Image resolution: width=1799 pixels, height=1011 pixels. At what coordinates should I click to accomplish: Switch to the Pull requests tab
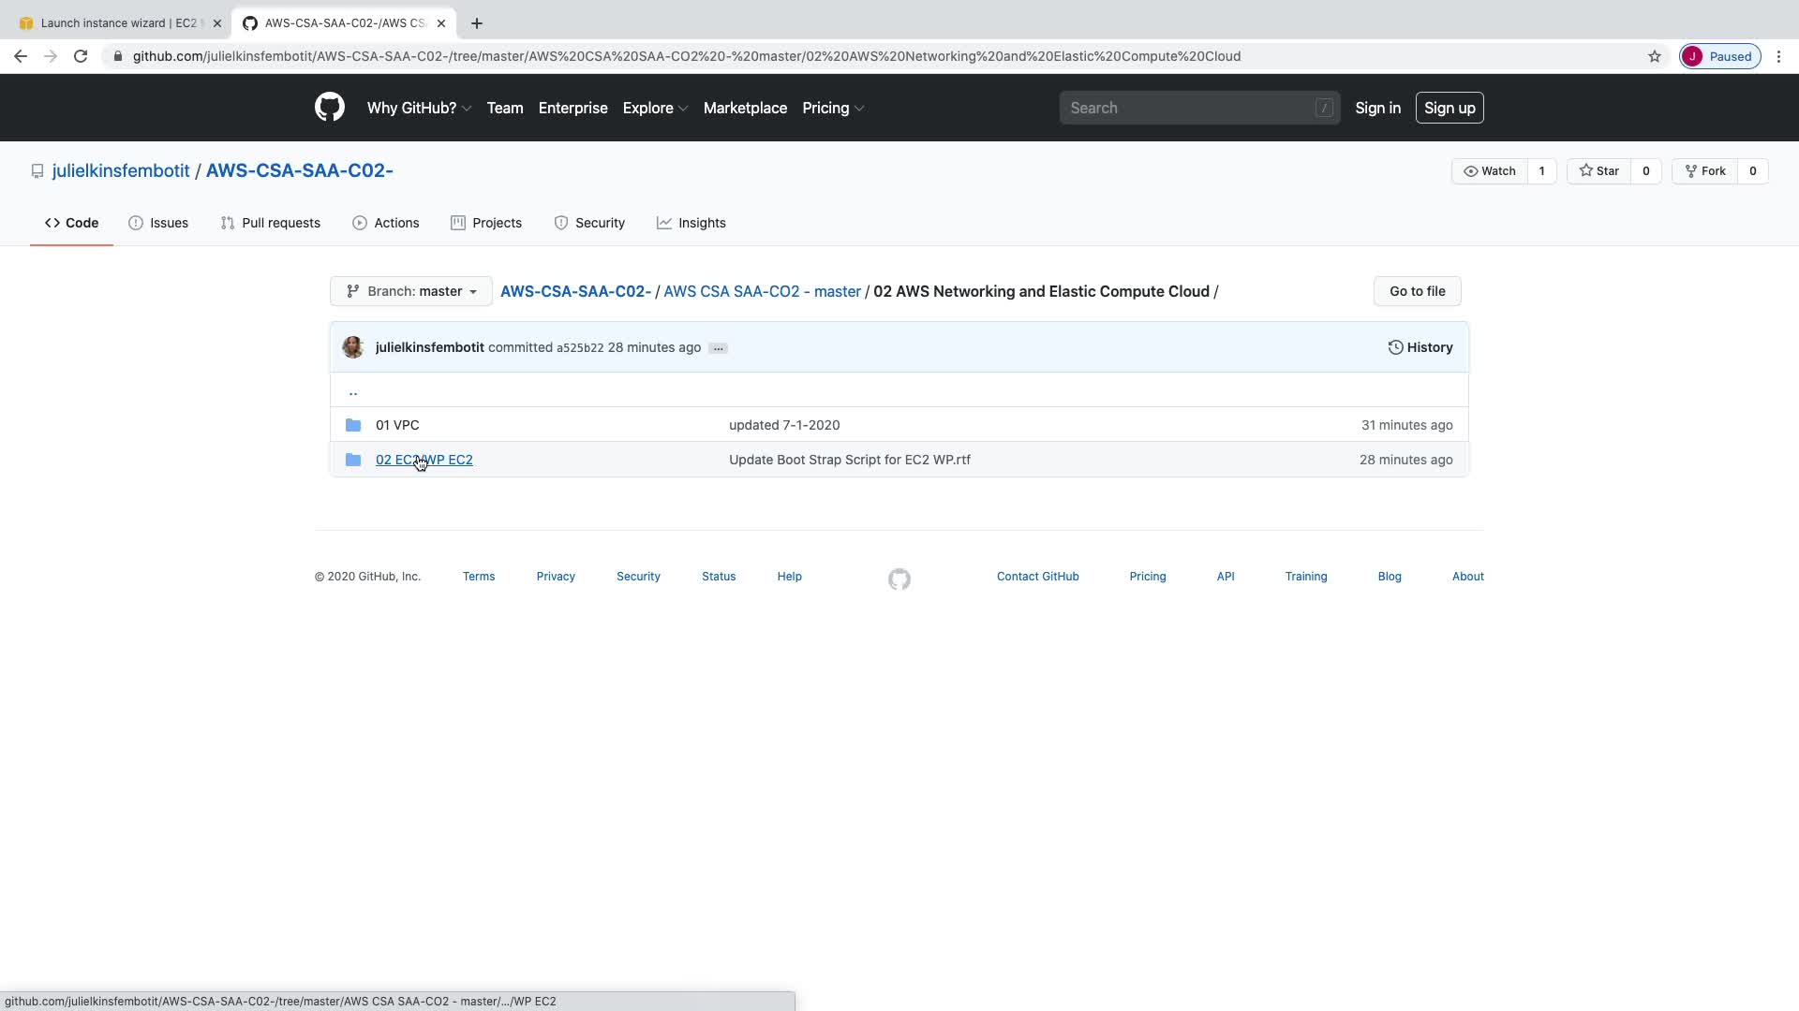[271, 223]
